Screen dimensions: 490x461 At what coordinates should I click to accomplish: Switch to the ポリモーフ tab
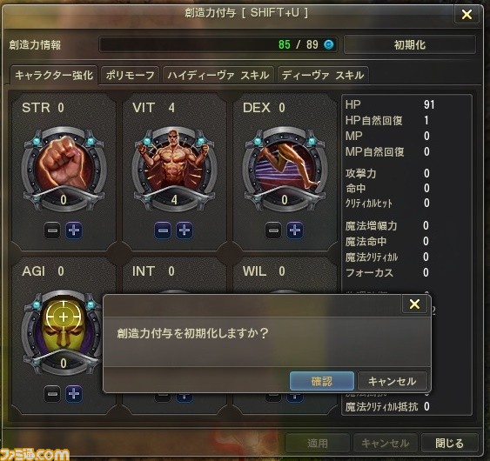[130, 76]
